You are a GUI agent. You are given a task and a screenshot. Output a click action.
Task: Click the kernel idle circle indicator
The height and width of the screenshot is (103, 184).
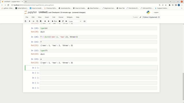[159, 17]
